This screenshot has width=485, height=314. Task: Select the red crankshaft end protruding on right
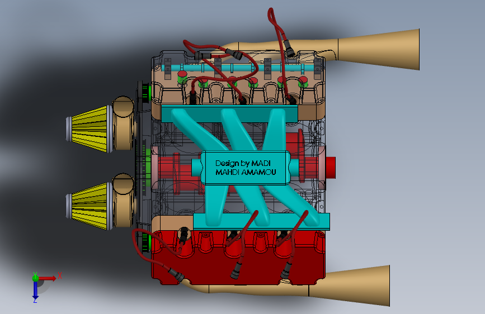click(x=331, y=168)
